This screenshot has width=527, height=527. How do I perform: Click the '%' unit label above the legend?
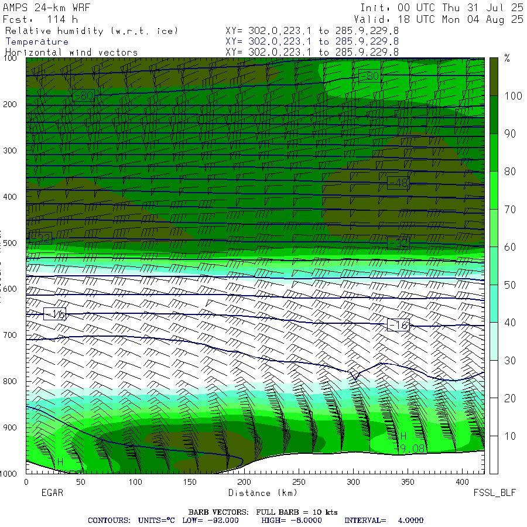[x=507, y=59]
